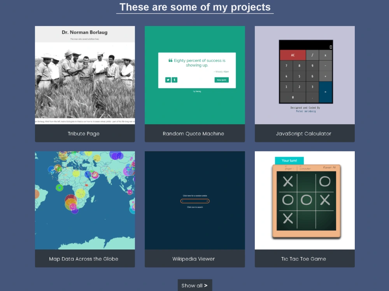Viewport: 389px width, 291px height.
Task: Click the 'These are some of my projects' heading
Action: (195, 7)
